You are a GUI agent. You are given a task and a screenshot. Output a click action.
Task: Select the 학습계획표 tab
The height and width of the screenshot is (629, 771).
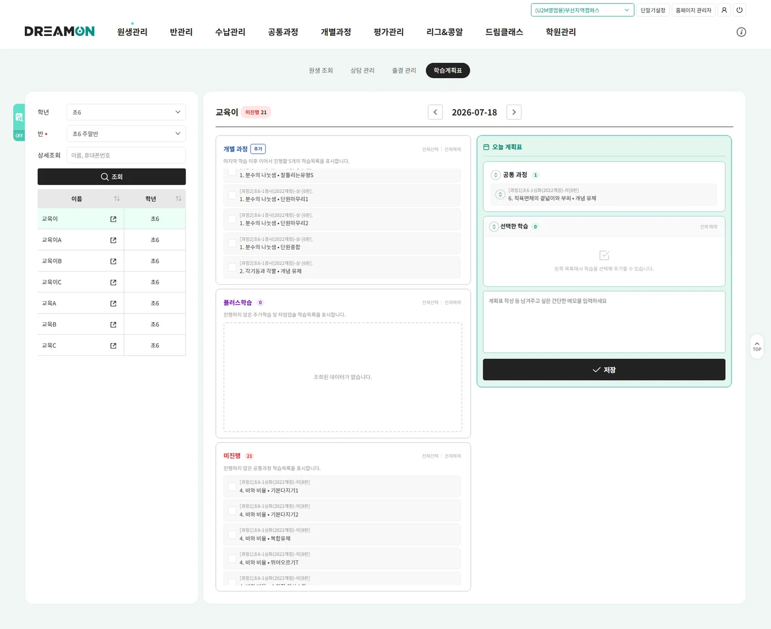click(x=448, y=71)
